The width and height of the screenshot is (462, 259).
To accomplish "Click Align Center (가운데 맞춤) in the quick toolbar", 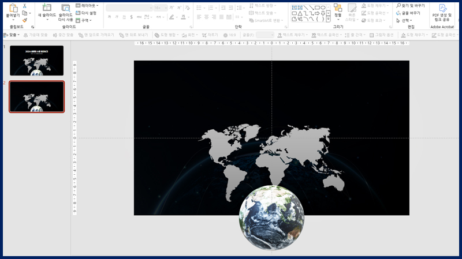I will (36, 35).
